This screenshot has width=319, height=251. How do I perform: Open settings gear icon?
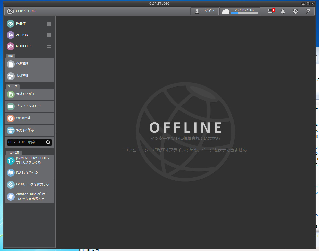tap(296, 11)
